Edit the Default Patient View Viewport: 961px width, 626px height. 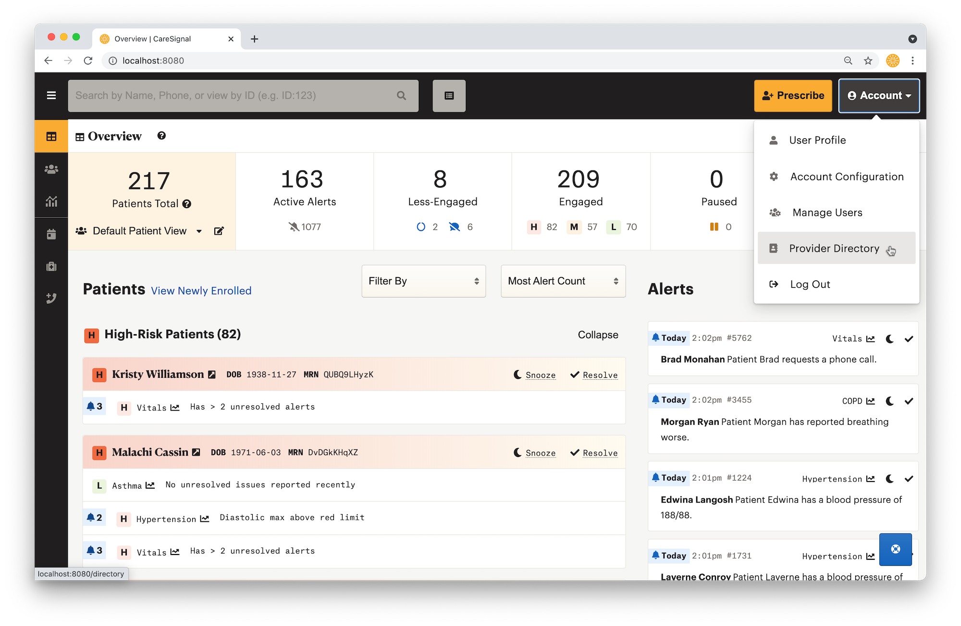pyautogui.click(x=219, y=231)
